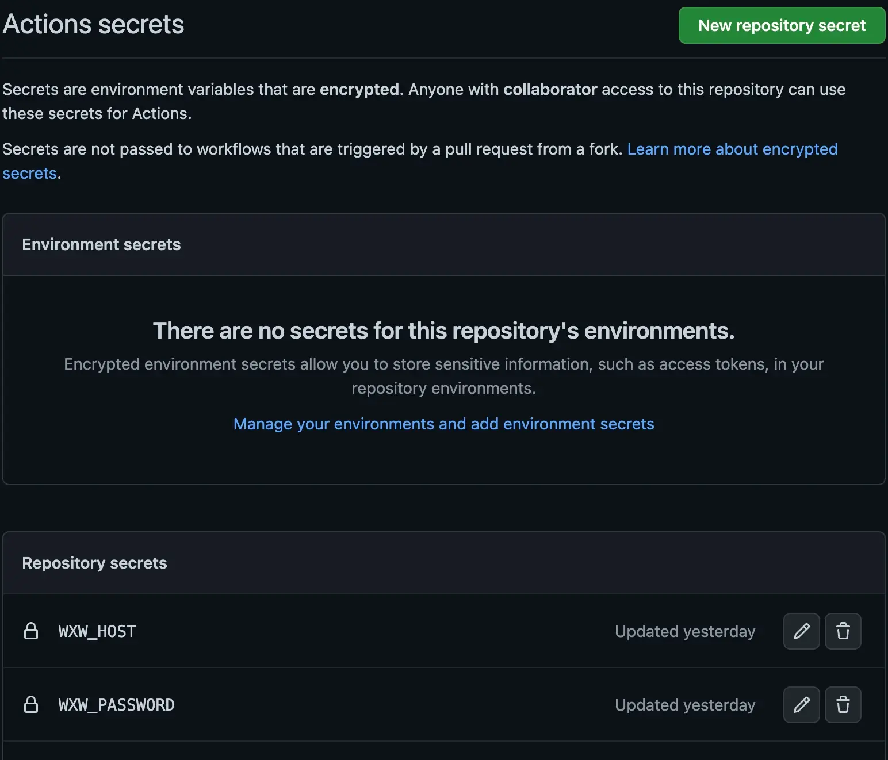The image size is (888, 760).
Task: Click pencil icon to update WXW_PASSWORD
Action: (x=801, y=705)
